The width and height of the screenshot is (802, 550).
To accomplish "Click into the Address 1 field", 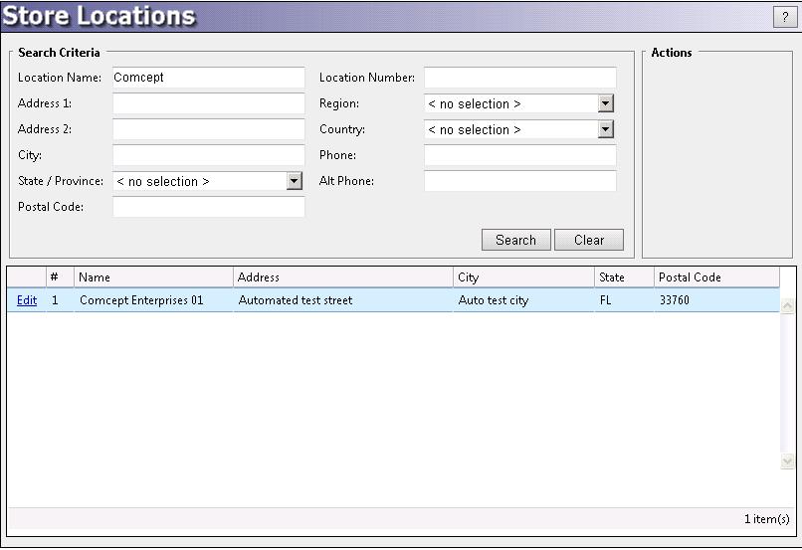I will point(208,103).
